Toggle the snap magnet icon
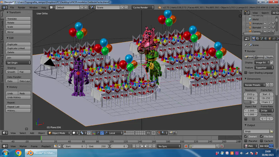 pos(158,133)
